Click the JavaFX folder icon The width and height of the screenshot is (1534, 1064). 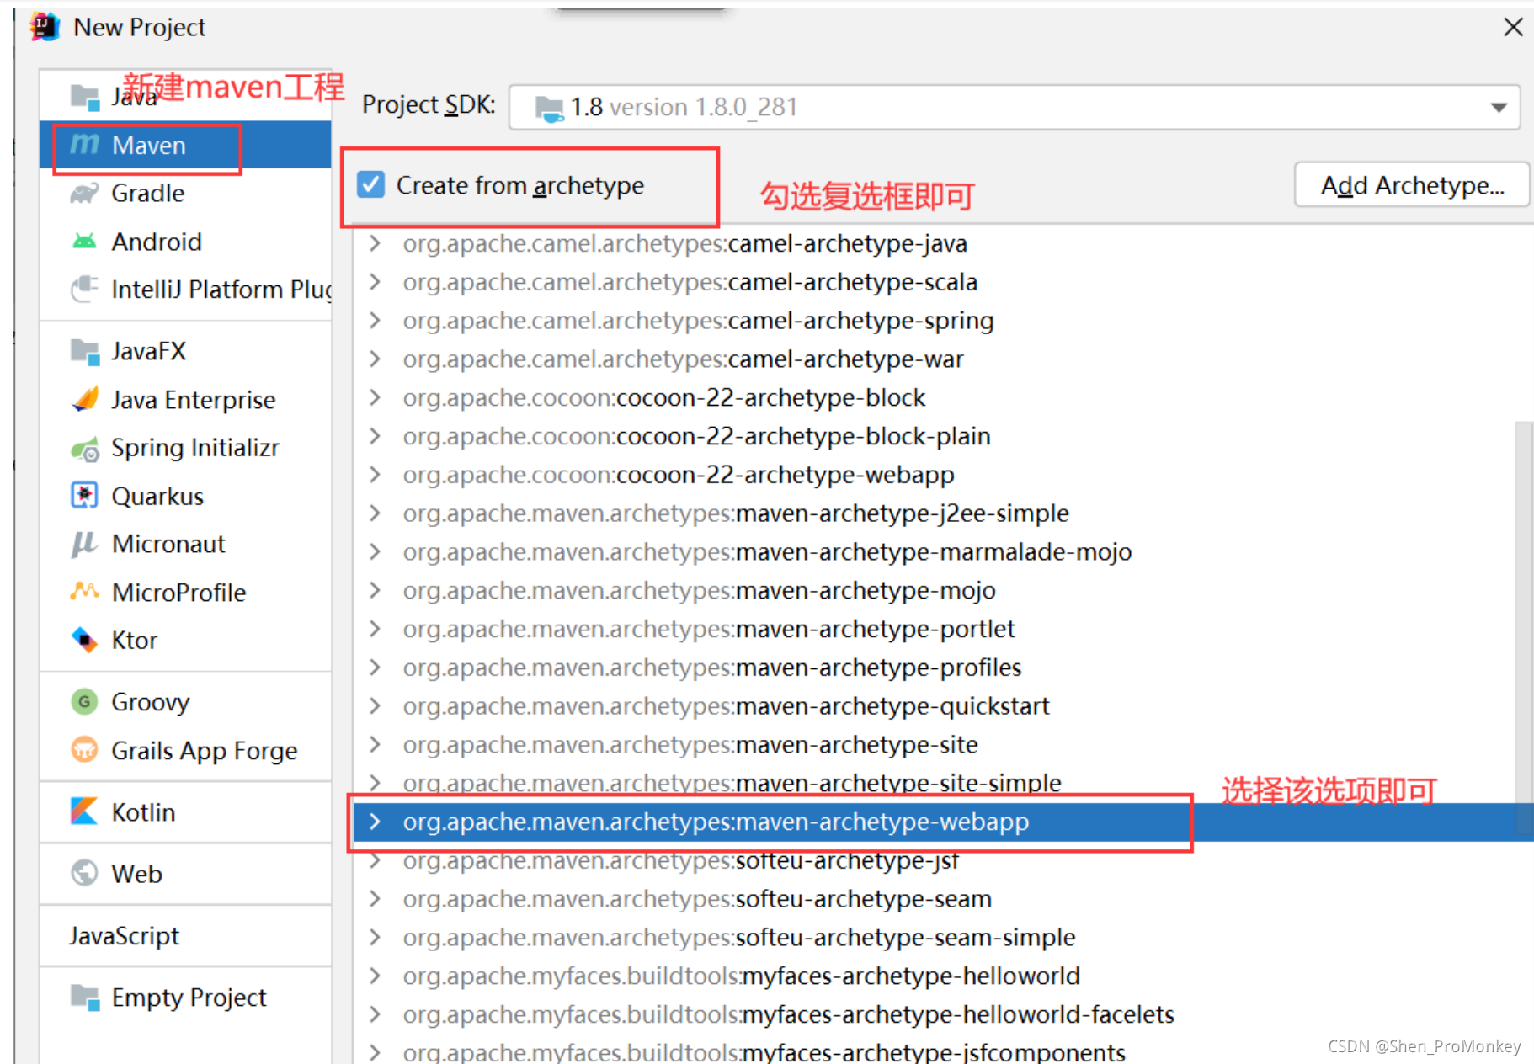pyautogui.click(x=84, y=351)
